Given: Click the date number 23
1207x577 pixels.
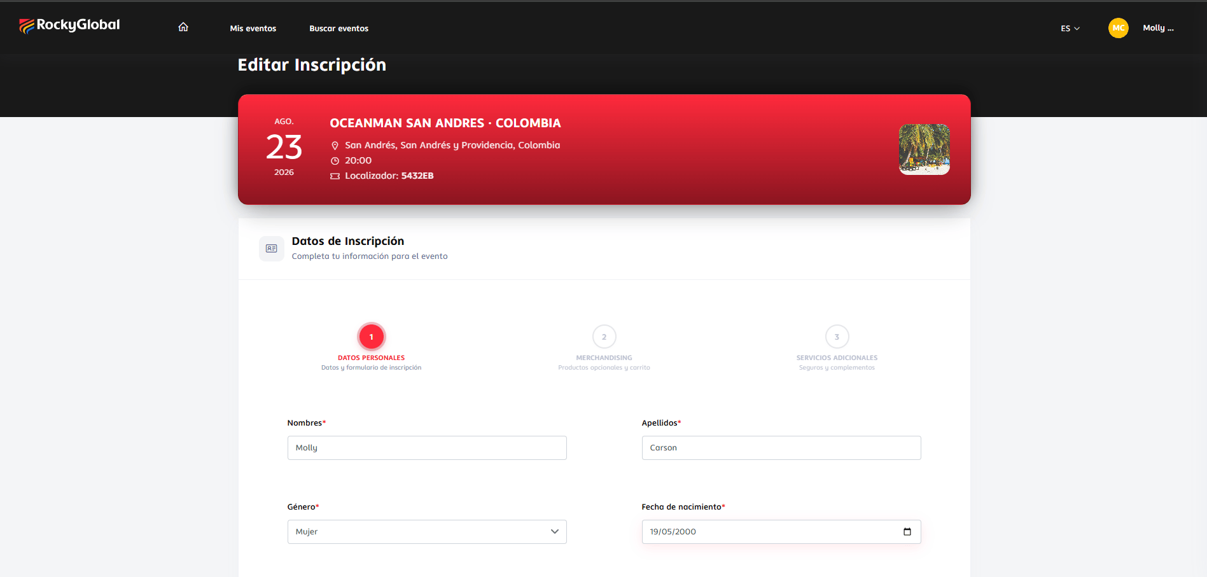Looking at the screenshot, I should point(284,148).
